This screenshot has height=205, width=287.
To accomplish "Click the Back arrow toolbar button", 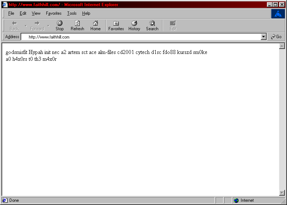I will click(14, 26).
